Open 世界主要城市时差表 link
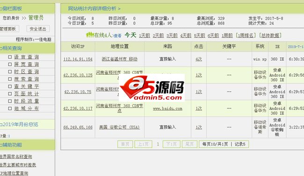The width and height of the screenshot is (304, 176). click(18, 165)
